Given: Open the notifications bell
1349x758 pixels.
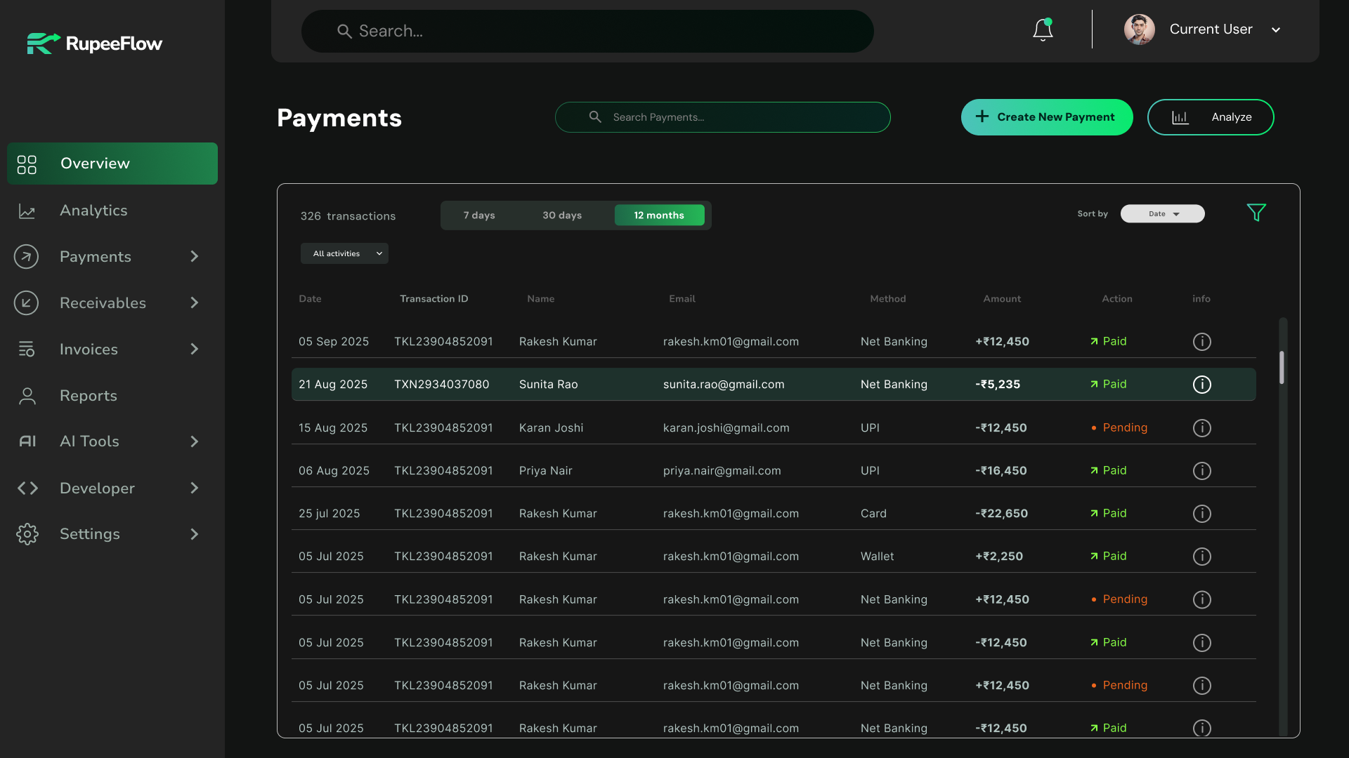Looking at the screenshot, I should click(1043, 29).
